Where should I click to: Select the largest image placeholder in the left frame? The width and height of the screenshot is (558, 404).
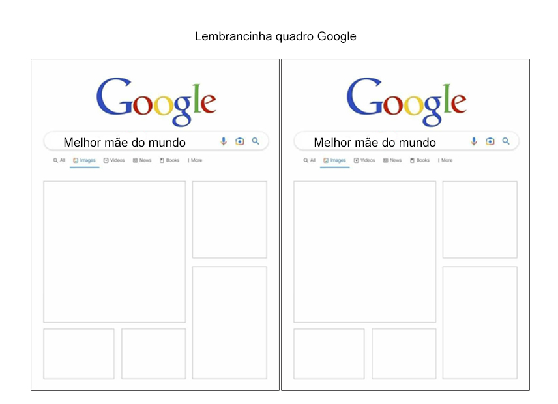pyautogui.click(x=114, y=252)
